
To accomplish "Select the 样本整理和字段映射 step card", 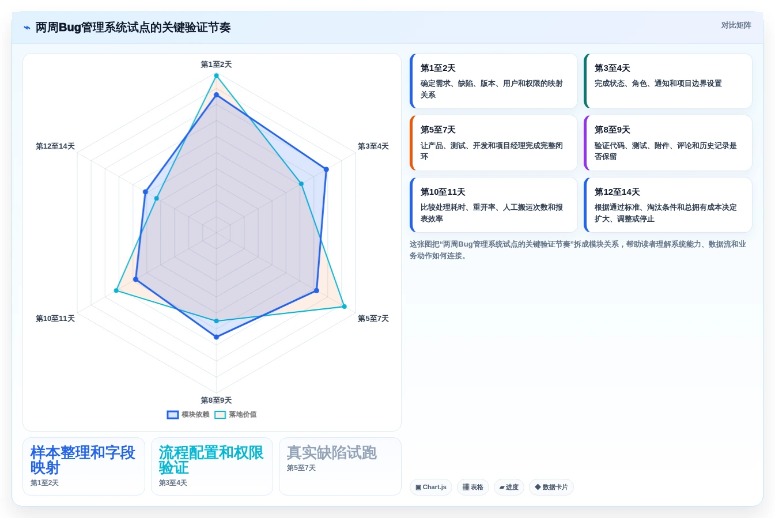I will coord(84,466).
